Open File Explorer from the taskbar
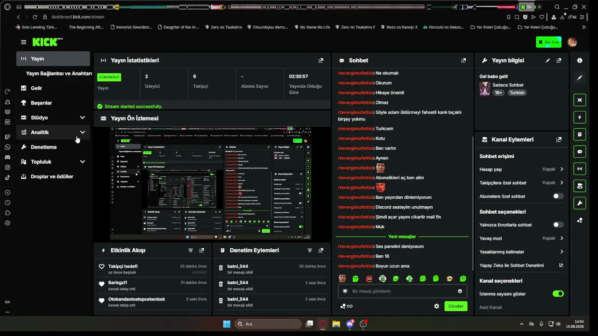 [336, 324]
